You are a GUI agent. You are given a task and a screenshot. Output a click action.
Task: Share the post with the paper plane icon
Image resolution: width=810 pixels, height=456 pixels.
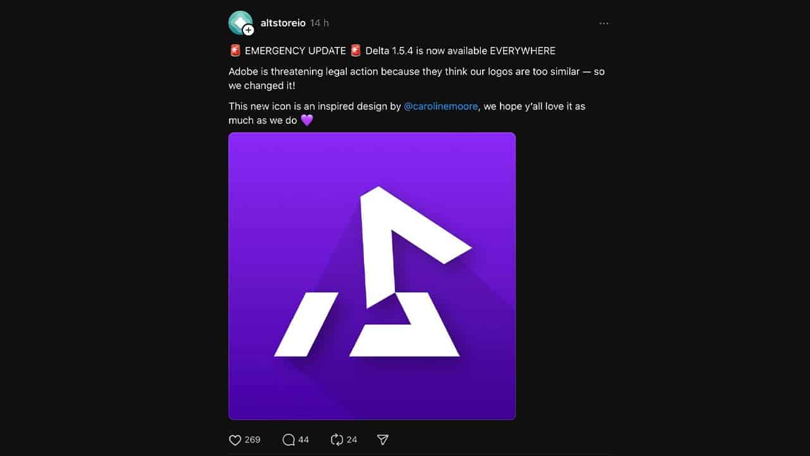pos(382,439)
